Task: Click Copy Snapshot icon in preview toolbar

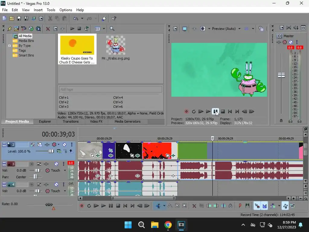Action: click(261, 29)
